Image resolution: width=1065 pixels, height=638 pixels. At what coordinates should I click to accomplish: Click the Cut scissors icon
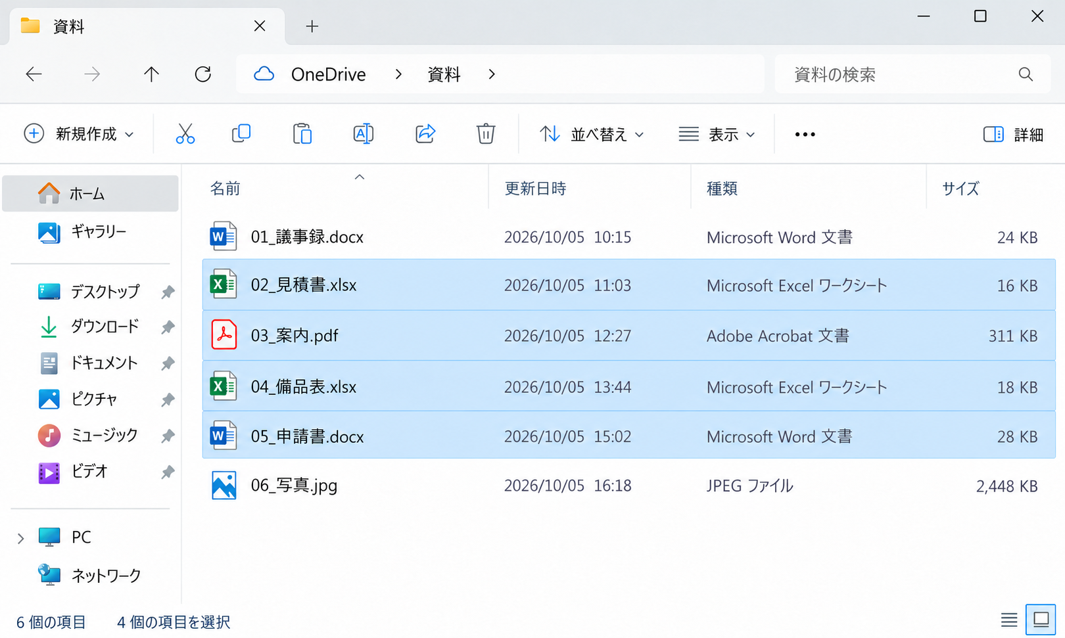point(185,134)
